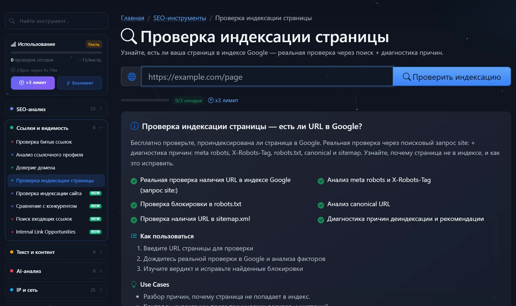516x306 pixels.
Task: Click the Гость badge
Action: [94, 44]
